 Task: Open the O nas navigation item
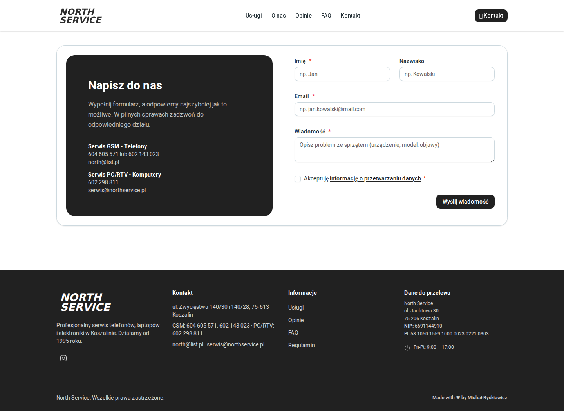click(x=278, y=16)
